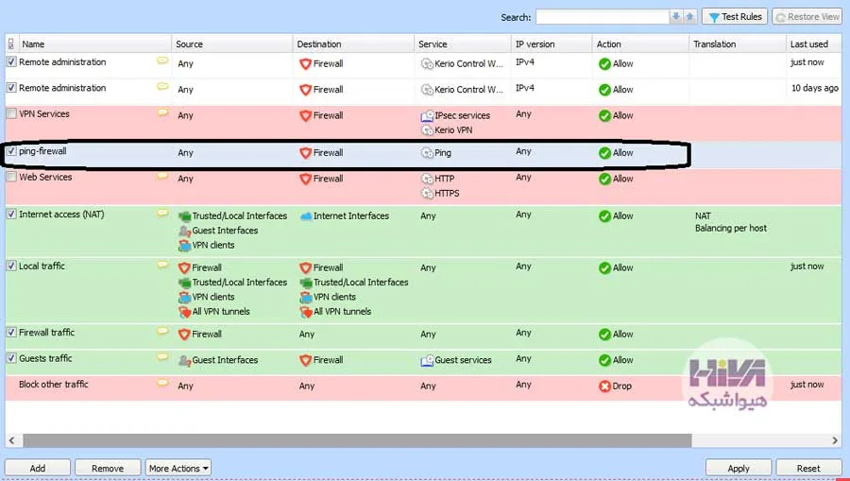Click the '10 days ago' last used cell

point(815,88)
